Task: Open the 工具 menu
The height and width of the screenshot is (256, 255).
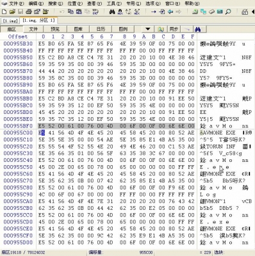Action: tap(114, 3)
